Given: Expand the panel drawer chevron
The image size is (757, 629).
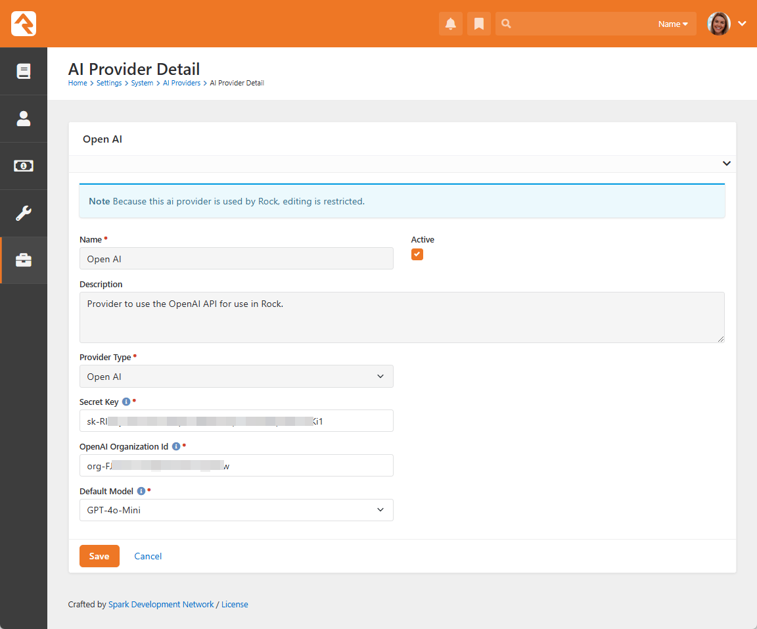Looking at the screenshot, I should [727, 164].
